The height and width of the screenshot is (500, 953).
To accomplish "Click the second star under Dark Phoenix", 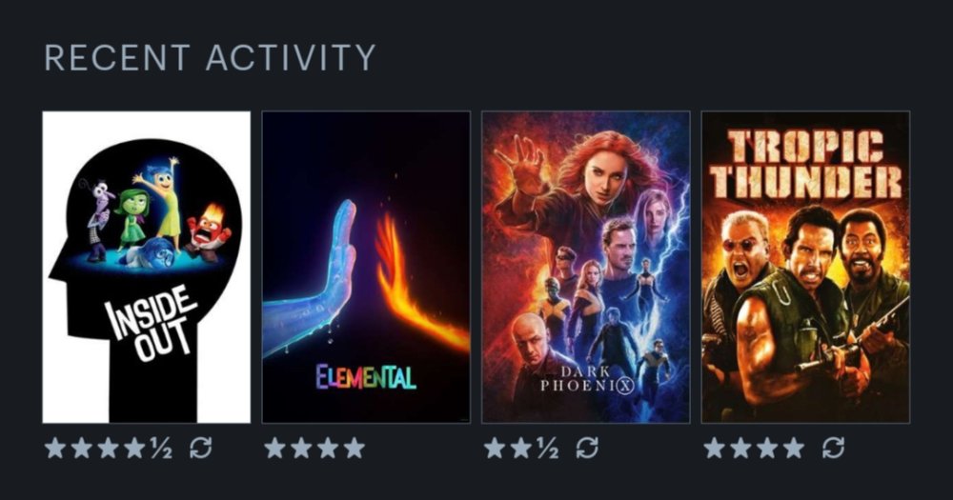I will (x=521, y=449).
